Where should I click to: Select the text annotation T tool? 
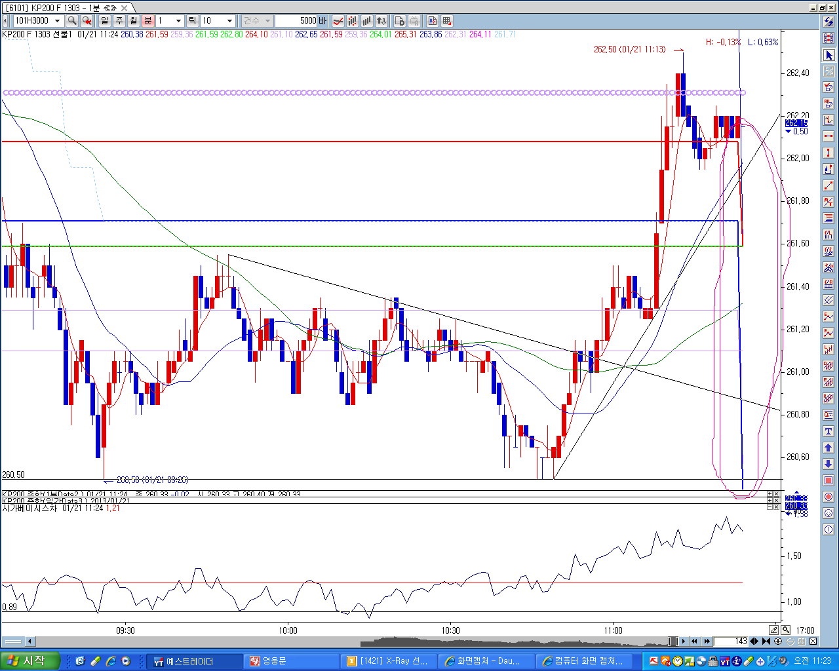(x=829, y=431)
